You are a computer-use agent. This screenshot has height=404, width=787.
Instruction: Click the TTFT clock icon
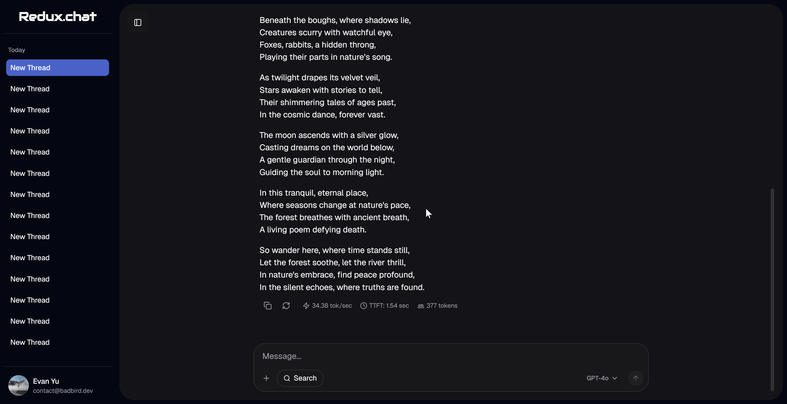[x=363, y=306]
